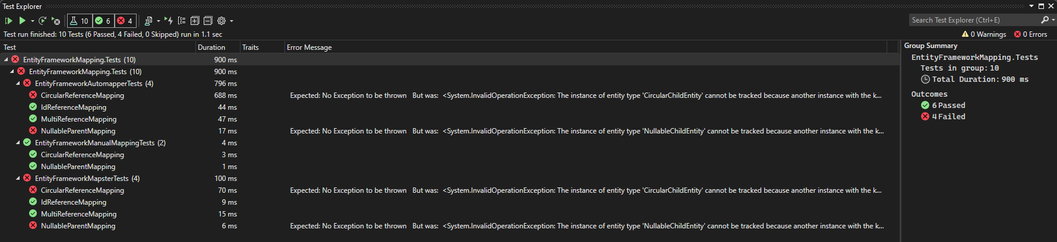Collapse the second-level EntityFrameworkMapping.Tests node
This screenshot has width=1057, height=242.
tap(12, 71)
